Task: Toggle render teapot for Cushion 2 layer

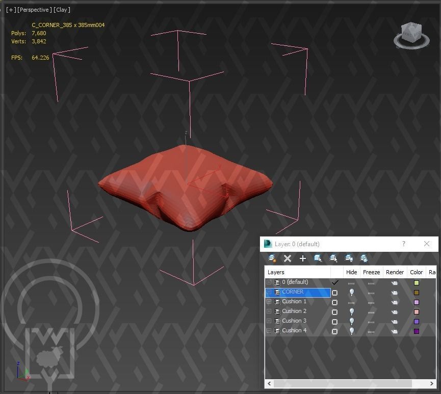Action: tap(395, 312)
